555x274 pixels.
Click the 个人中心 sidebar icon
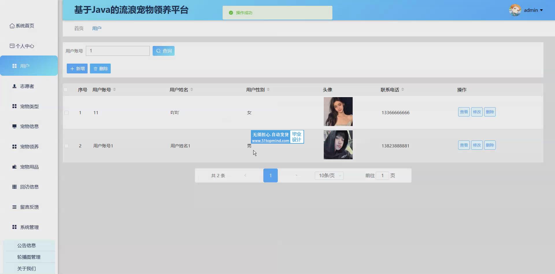[12, 46]
